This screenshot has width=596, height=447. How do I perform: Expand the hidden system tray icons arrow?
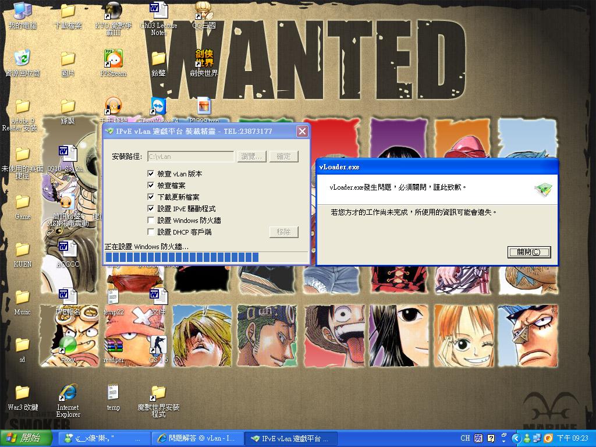(x=516, y=438)
